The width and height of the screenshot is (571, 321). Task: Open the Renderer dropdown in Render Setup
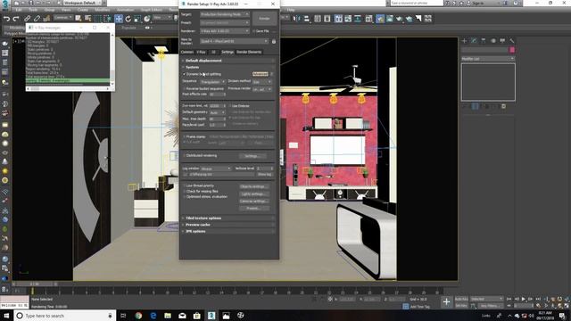pyautogui.click(x=225, y=31)
